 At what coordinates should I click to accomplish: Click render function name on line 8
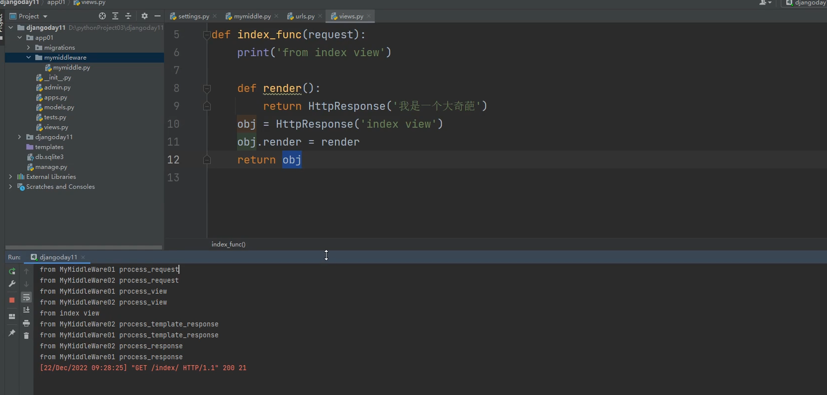[x=282, y=88]
